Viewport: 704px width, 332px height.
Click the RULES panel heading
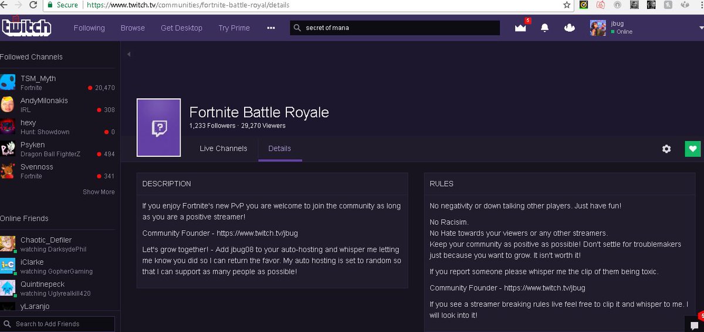[442, 184]
